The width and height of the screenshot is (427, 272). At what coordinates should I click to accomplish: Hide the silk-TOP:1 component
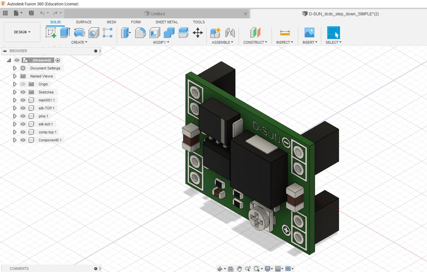pyautogui.click(x=23, y=108)
